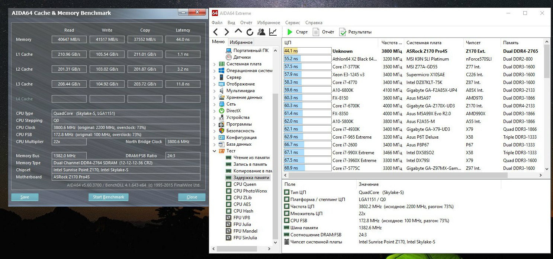
Task: Click the Up level arrow icon
Action: tap(238, 31)
